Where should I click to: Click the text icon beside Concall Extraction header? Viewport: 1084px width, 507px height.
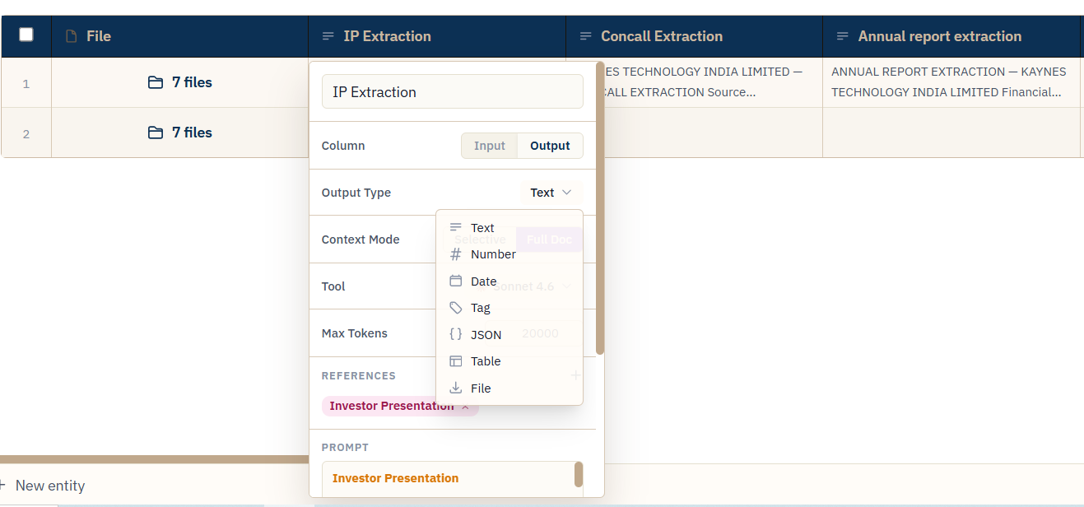(x=586, y=36)
